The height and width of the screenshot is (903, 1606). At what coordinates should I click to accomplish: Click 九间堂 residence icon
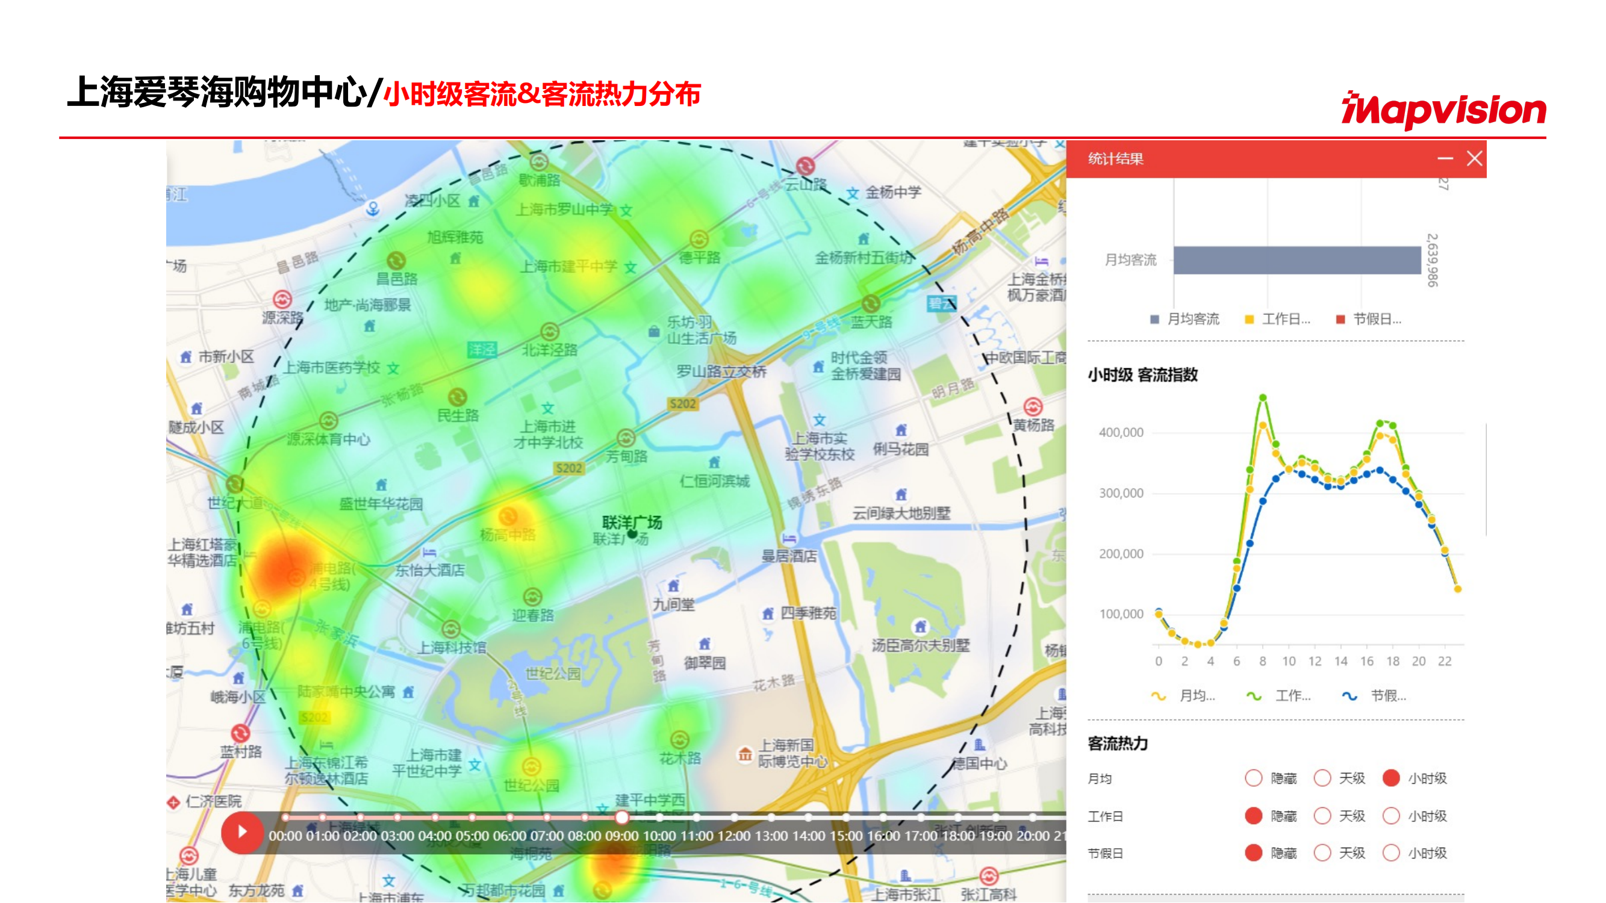[673, 586]
